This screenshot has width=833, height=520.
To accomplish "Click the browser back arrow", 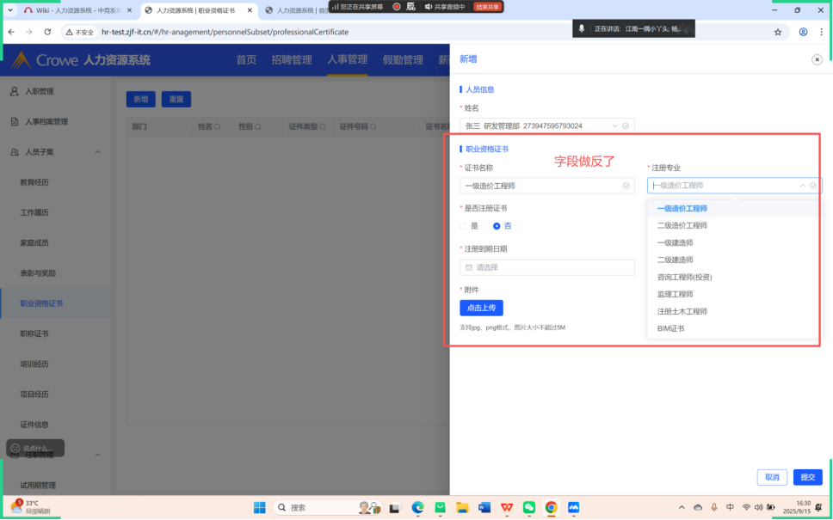I will [12, 32].
